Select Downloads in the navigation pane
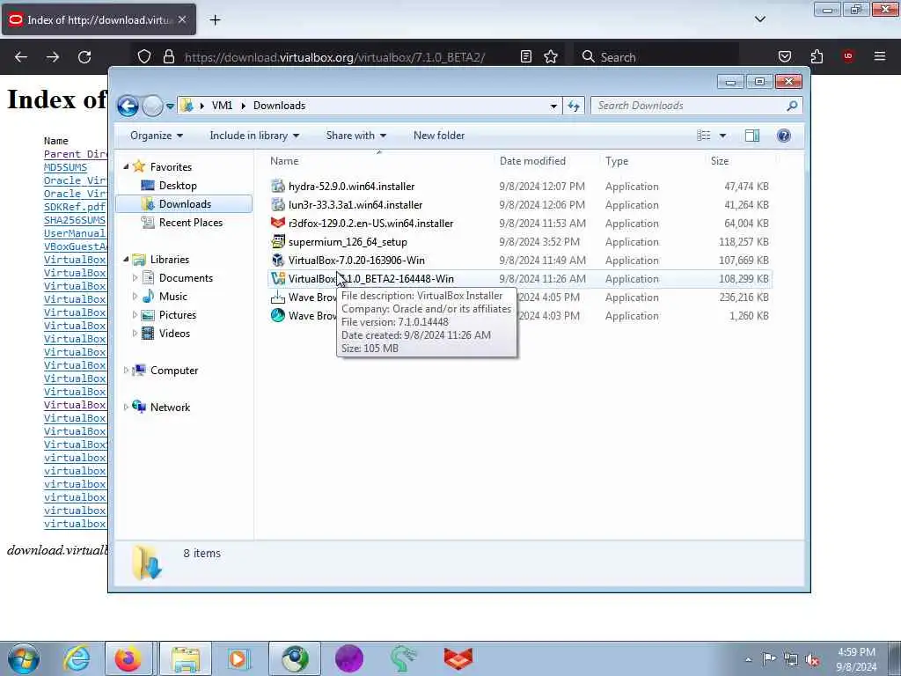The width and height of the screenshot is (901, 676). [x=184, y=204]
